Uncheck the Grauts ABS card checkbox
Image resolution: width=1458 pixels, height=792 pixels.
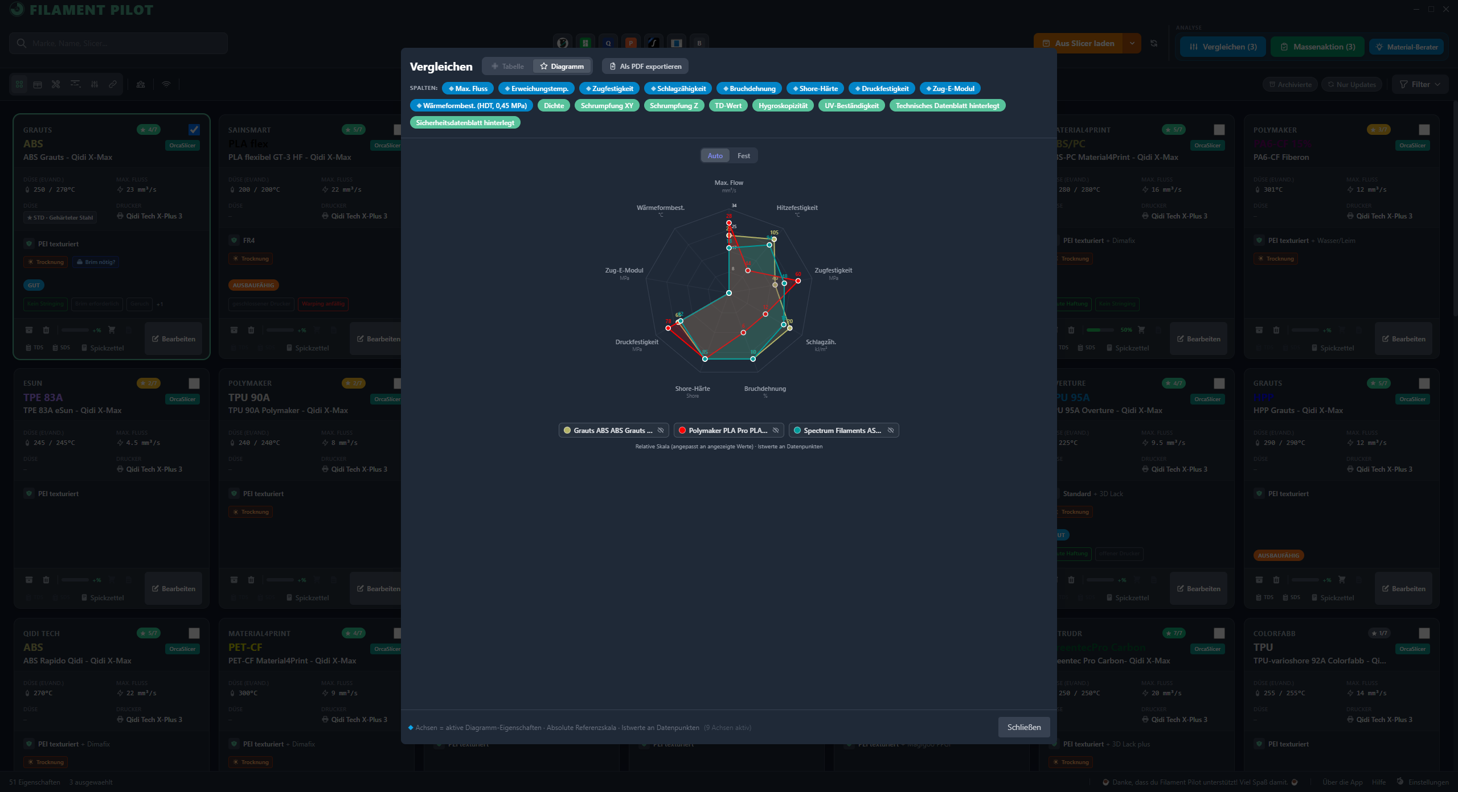click(194, 130)
